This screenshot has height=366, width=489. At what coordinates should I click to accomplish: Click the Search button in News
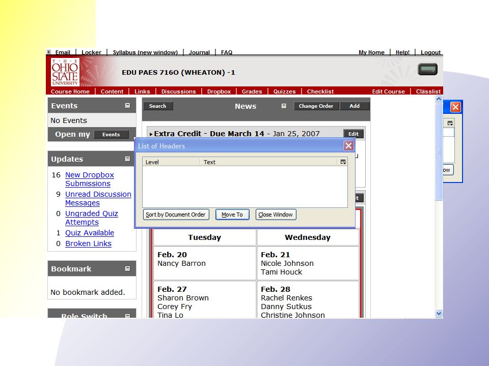pos(157,106)
